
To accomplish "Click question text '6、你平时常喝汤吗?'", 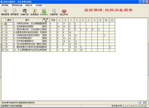I will tap(27, 38).
